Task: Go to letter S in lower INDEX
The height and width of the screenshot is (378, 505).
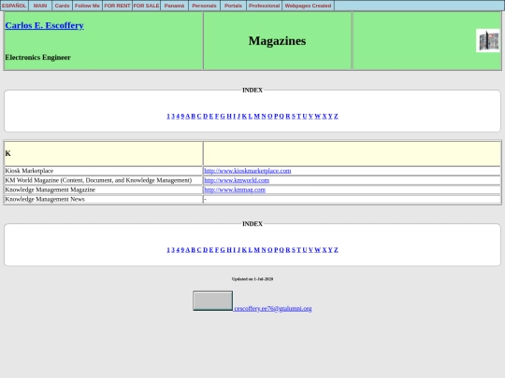Action: click(294, 250)
